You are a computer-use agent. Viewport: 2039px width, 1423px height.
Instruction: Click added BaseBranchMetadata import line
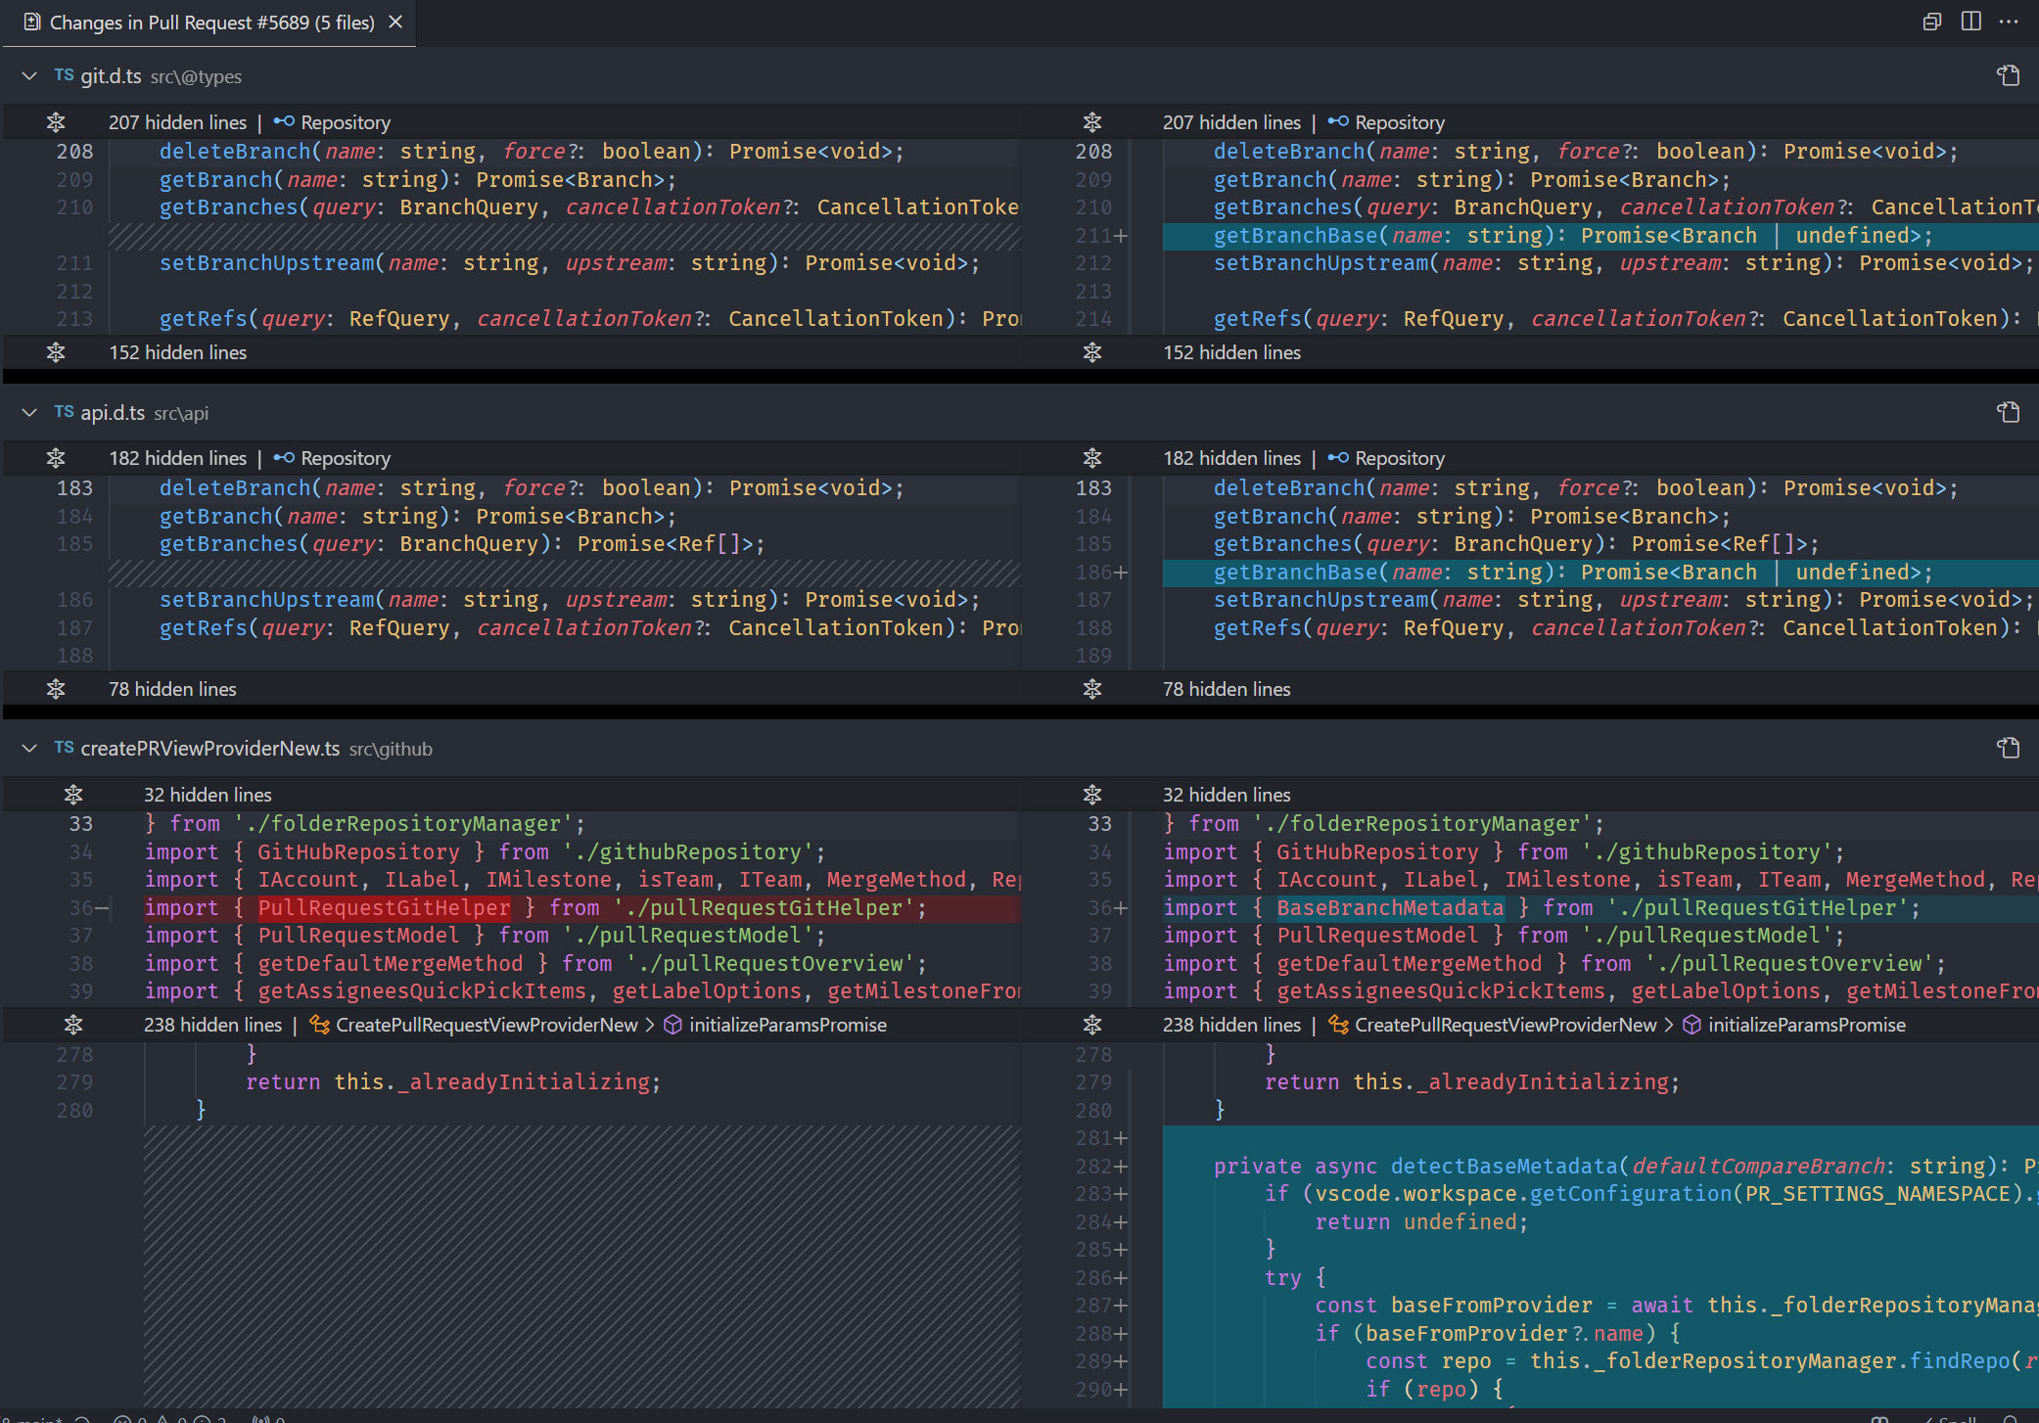click(x=1600, y=908)
